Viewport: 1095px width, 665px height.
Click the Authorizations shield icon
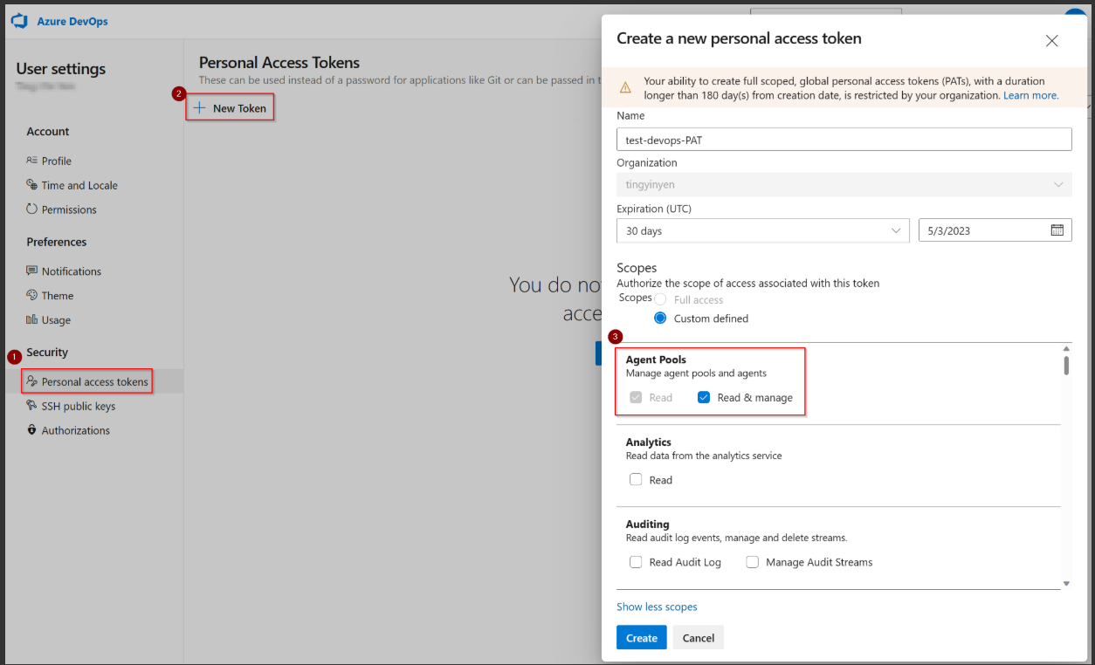(x=32, y=430)
